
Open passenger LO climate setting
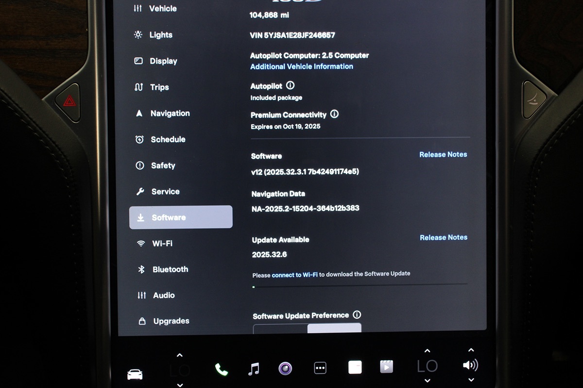click(428, 366)
